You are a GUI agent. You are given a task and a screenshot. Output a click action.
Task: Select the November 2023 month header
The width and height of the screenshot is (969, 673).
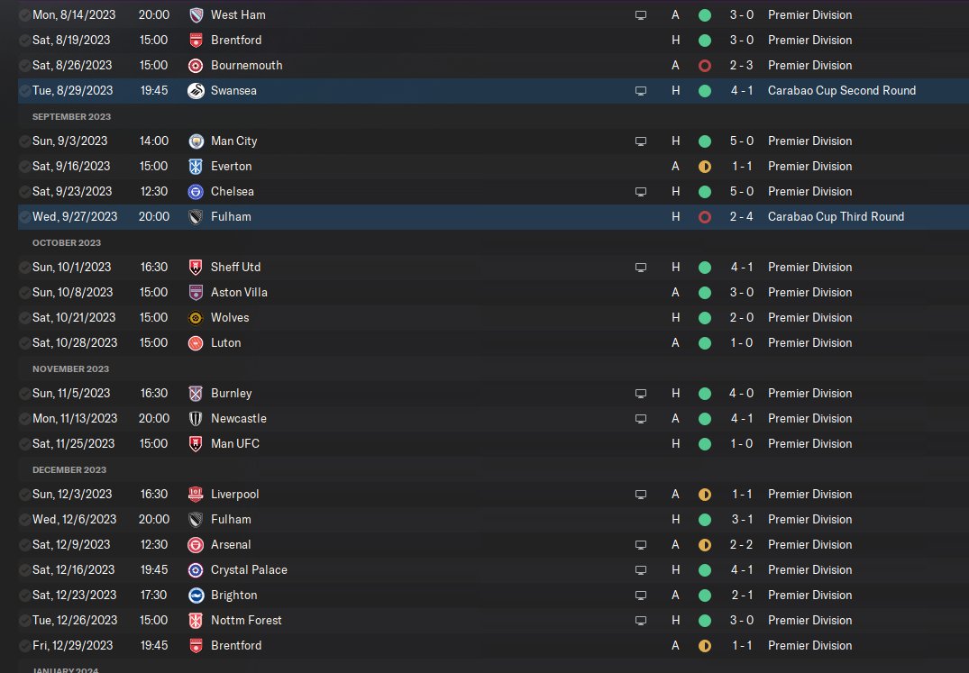click(x=70, y=368)
